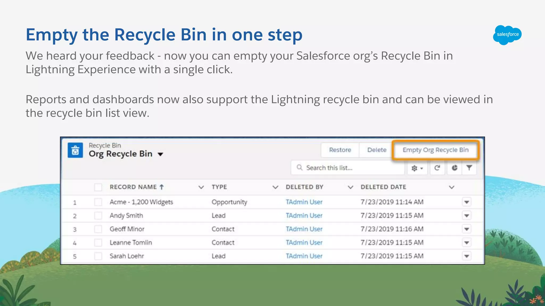Select the Geoff Minor record name
The width and height of the screenshot is (545, 306).
pos(127,229)
